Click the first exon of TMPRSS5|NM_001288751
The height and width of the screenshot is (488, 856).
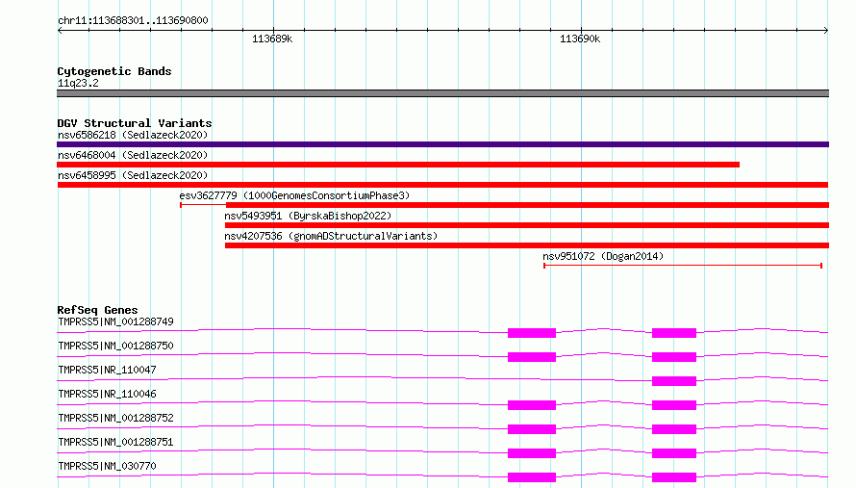coord(532,453)
